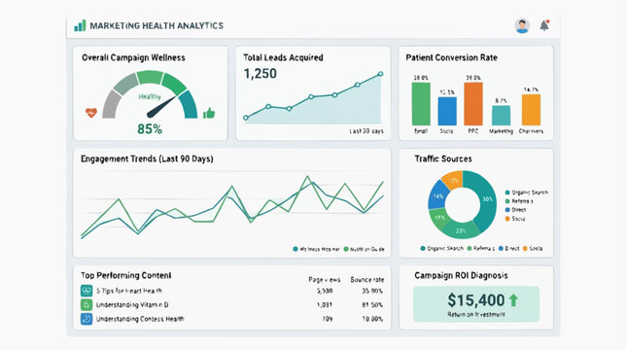Click the 14% blue donut segment
Screen dimensions: 627x350
click(438, 195)
